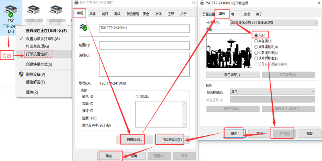Click printer icon beside the name field
The width and height of the screenshot is (322, 161).
point(83,28)
